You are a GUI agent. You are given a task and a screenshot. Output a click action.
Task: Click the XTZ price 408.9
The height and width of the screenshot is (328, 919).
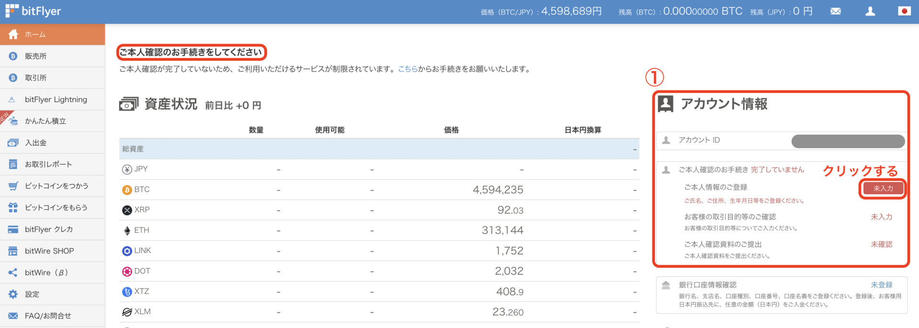(510, 292)
